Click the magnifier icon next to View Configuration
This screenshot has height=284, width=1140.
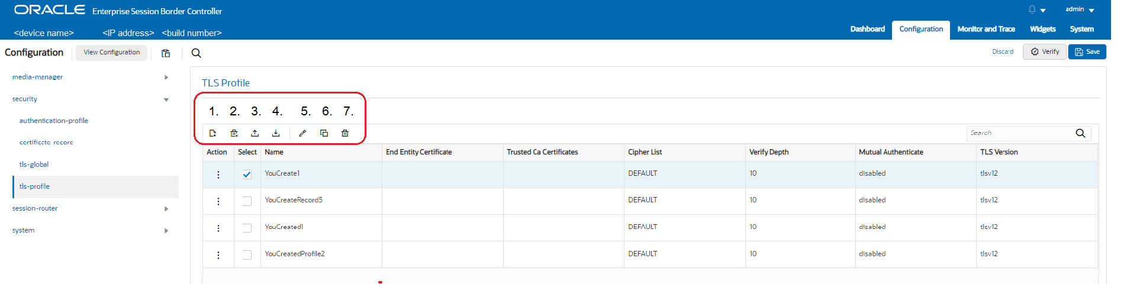tap(197, 53)
